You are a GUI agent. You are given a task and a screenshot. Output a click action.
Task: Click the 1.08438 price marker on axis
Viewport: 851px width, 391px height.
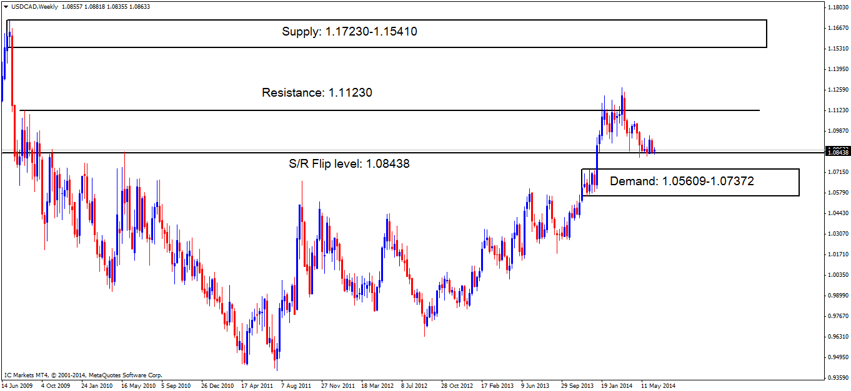click(837, 152)
